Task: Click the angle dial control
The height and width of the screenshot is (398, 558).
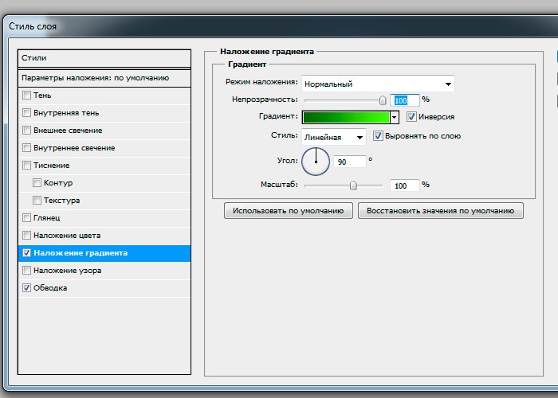Action: (x=316, y=162)
